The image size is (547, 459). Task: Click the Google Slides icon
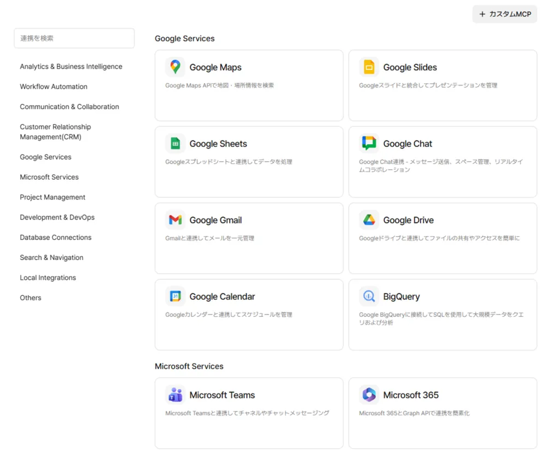point(369,67)
